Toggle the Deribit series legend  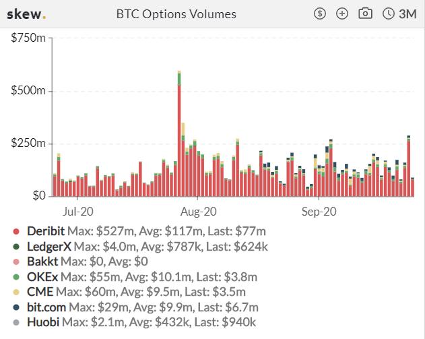click(46, 231)
